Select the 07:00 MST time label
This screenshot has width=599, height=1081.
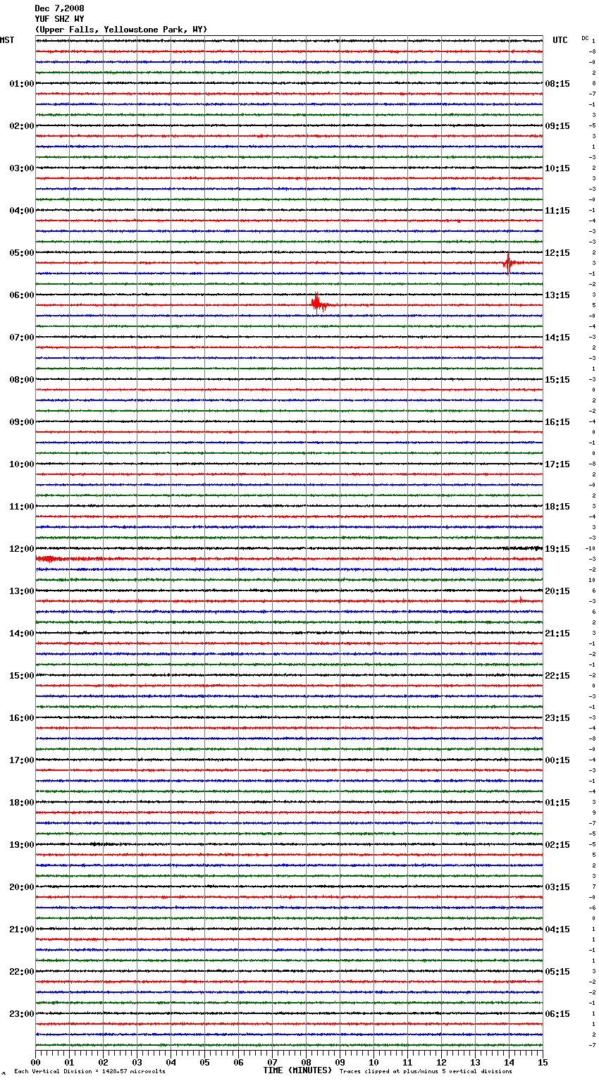pyautogui.click(x=22, y=338)
